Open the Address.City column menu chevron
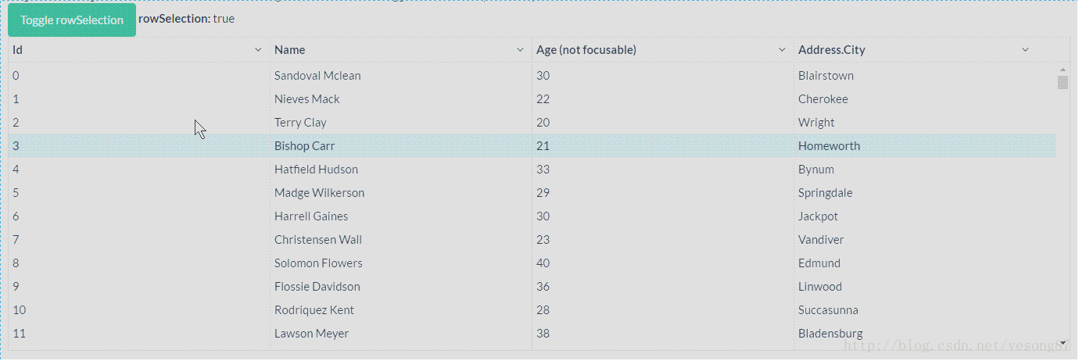1079x361 pixels. coord(1026,50)
